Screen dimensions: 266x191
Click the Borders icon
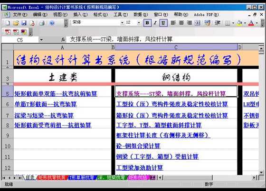coord(228,23)
